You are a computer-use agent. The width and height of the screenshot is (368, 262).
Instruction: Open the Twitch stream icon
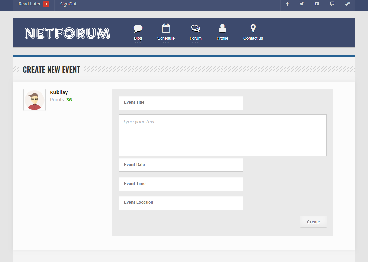[x=332, y=5]
